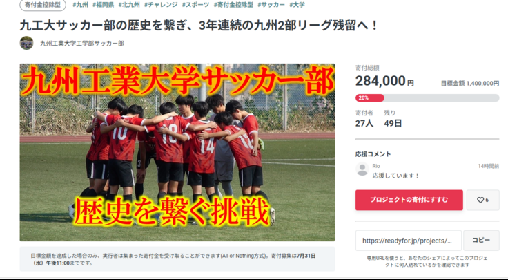Open the #九州 hashtag link
Screen dimensions: 508x280
pyautogui.click(x=80, y=5)
